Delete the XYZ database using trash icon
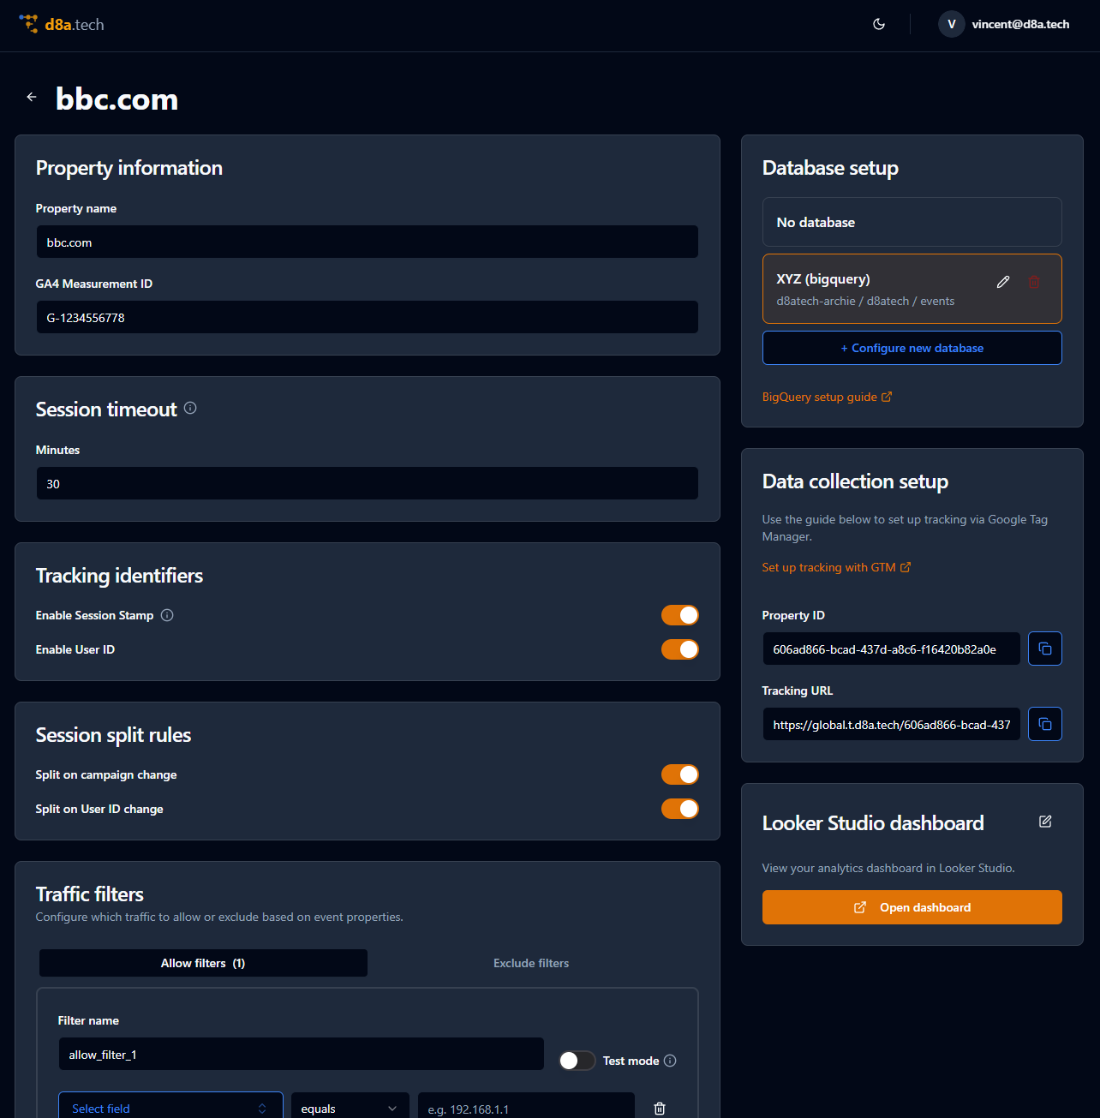The width and height of the screenshot is (1100, 1118). point(1034,281)
